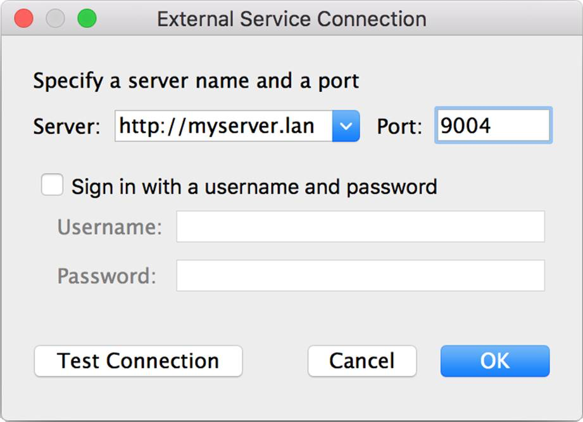The height and width of the screenshot is (422, 583).
Task: Click the External Service Connection title bar
Action: (291, 18)
